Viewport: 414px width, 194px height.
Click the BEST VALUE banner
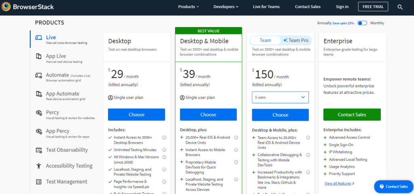(208, 31)
